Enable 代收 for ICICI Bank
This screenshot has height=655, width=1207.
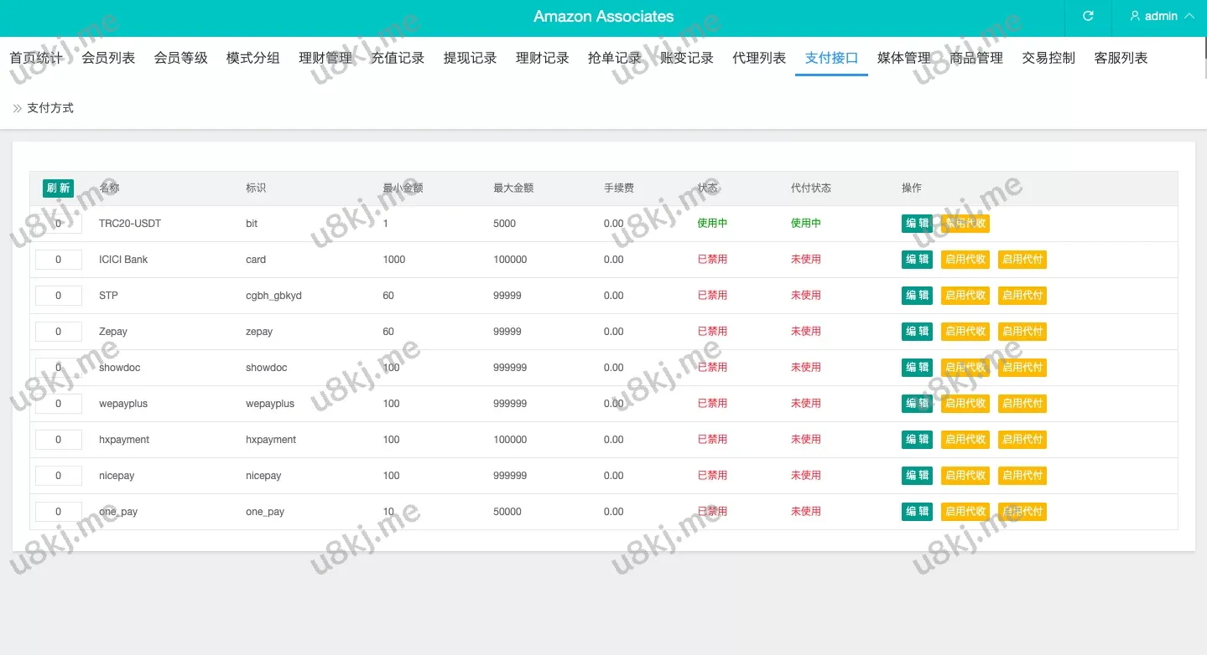965,260
